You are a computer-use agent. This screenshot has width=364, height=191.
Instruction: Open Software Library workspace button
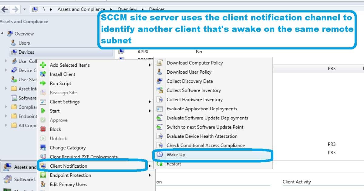click(19, 179)
